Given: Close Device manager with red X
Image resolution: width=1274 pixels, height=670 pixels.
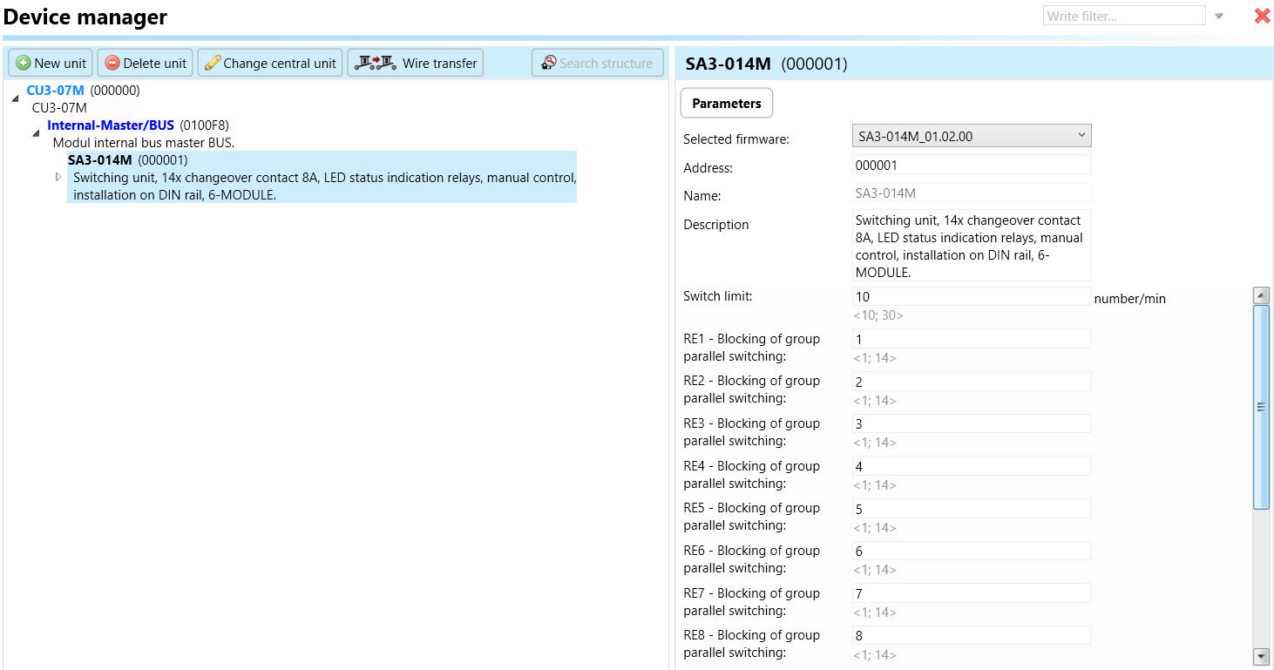Looking at the screenshot, I should click(x=1261, y=16).
